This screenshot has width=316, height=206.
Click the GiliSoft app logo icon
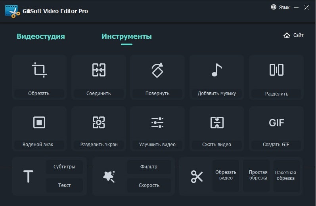[x=13, y=11]
